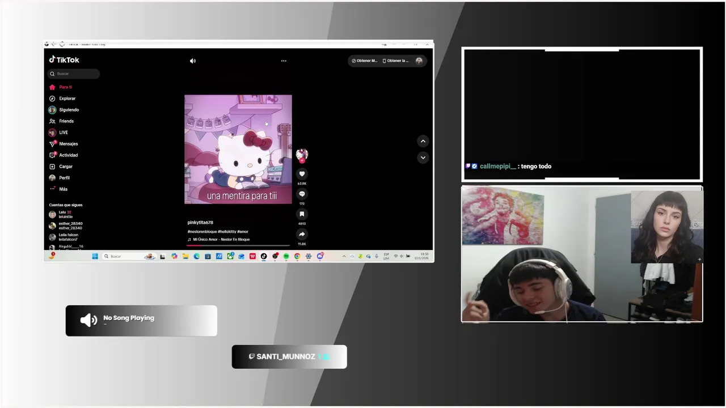The height and width of the screenshot is (408, 726).
Task: Click the Hello Kitty video to pause
Action: pos(238,149)
